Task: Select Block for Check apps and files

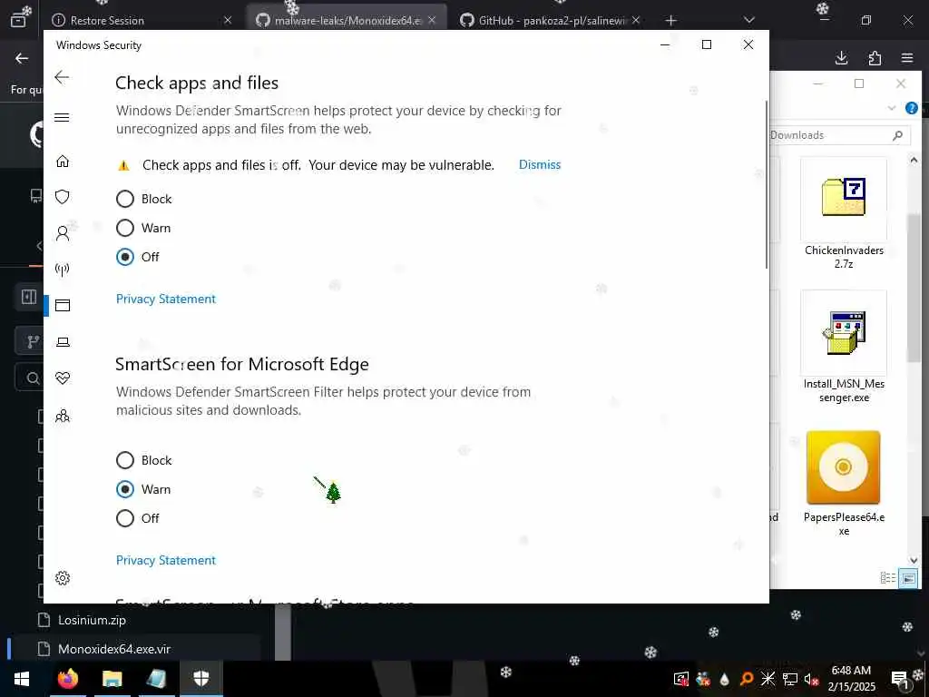Action: [x=125, y=199]
